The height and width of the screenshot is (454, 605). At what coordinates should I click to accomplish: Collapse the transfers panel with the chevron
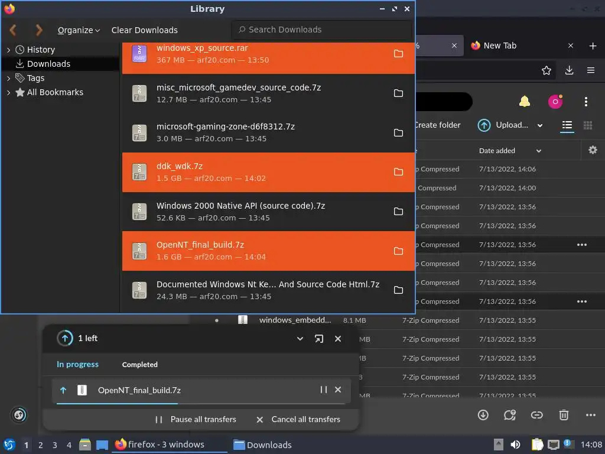click(300, 339)
